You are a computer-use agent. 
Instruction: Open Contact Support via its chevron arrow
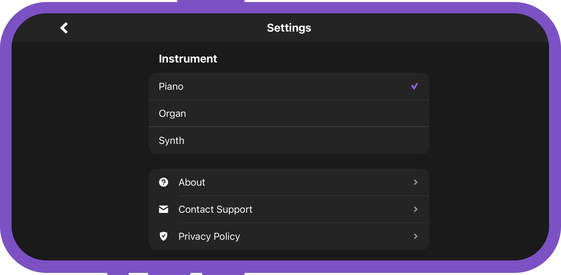pyautogui.click(x=416, y=209)
